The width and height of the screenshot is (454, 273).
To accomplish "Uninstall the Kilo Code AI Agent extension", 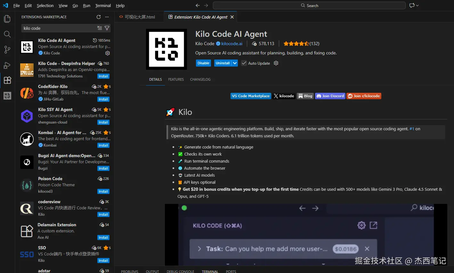I will pos(223,63).
